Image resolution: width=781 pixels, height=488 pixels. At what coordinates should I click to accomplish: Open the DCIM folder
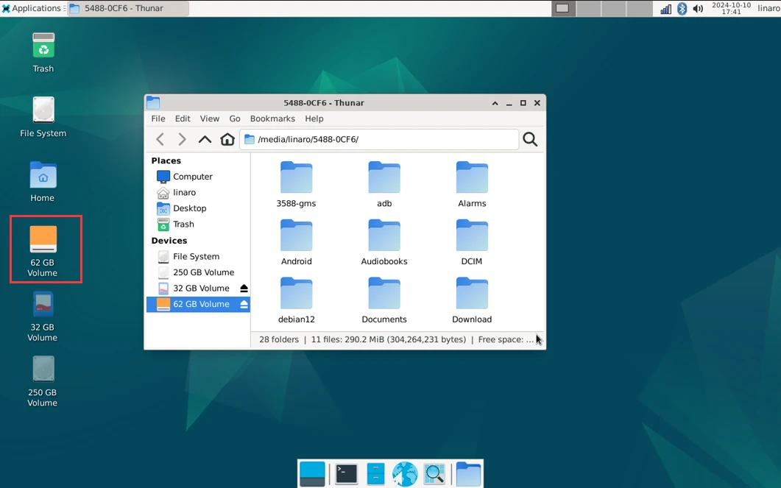(x=472, y=242)
